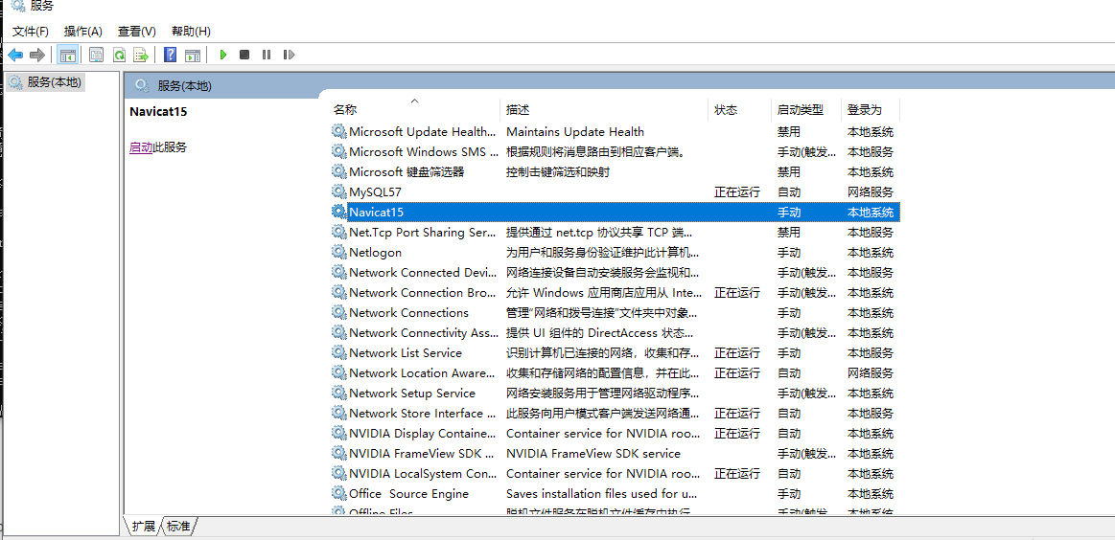Click the Restart service toolbar icon
1115x540 pixels.
[x=289, y=55]
